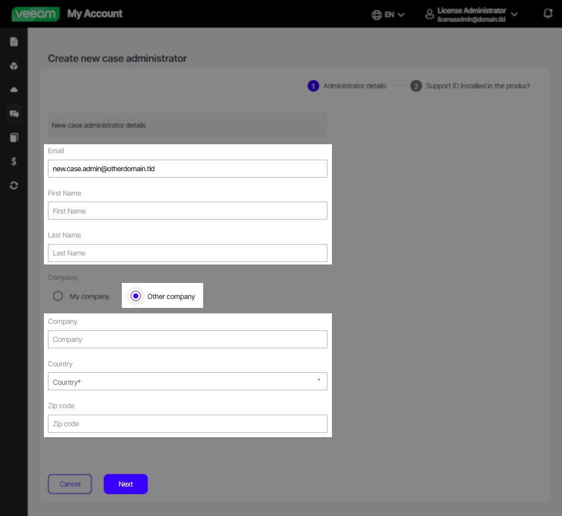Click the Next button

click(x=125, y=484)
